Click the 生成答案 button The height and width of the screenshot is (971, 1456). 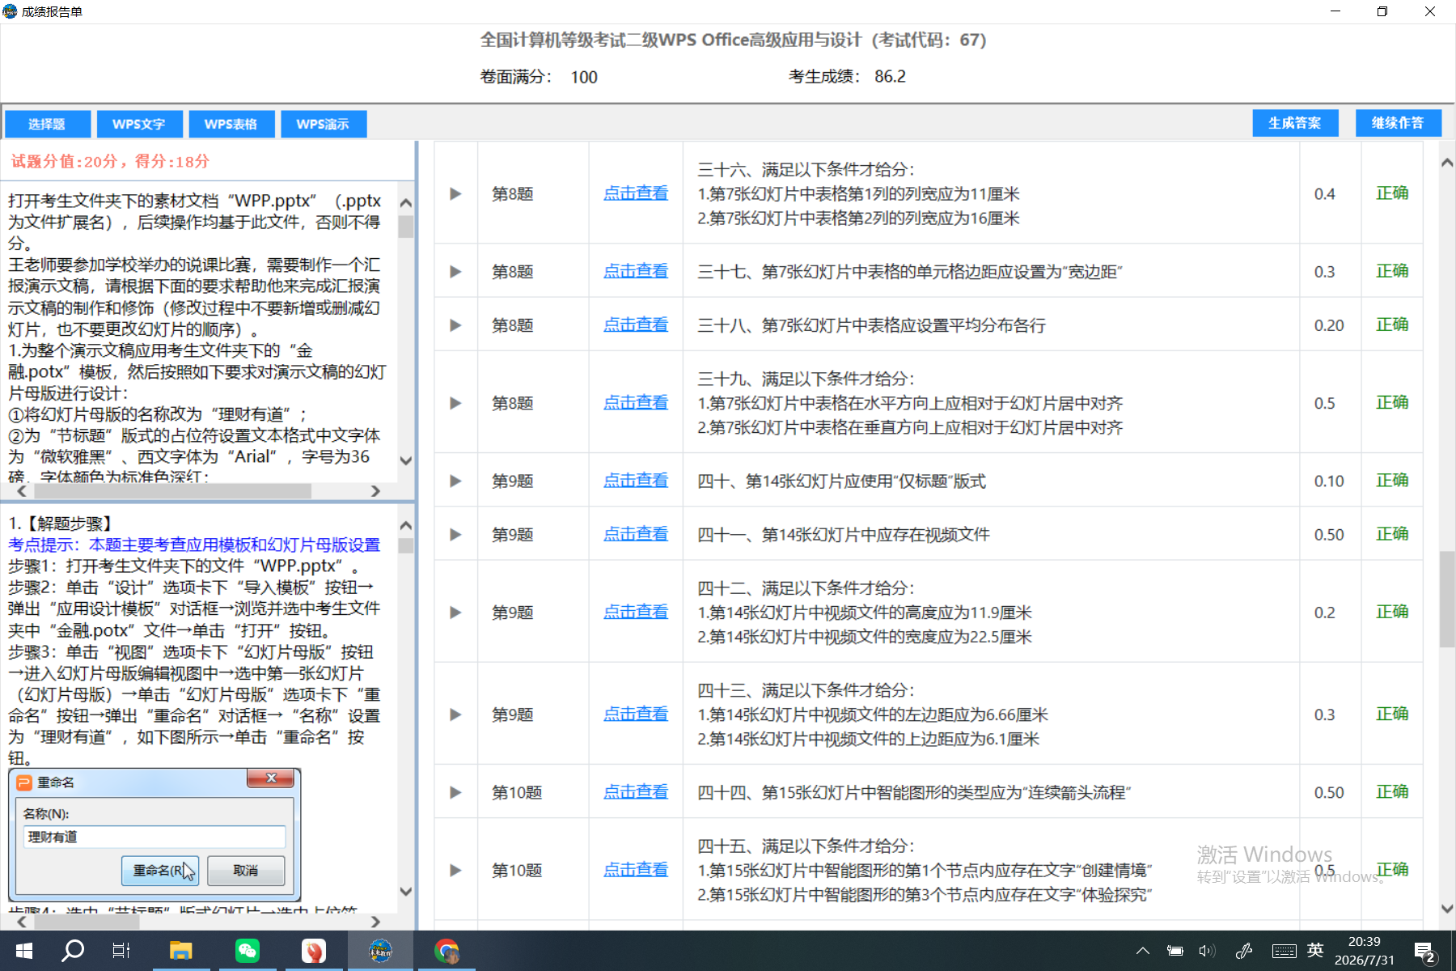click(1295, 123)
